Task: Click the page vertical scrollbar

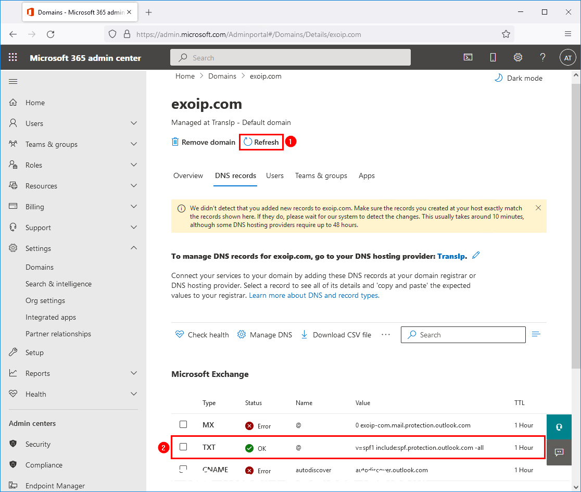Action: [576, 226]
